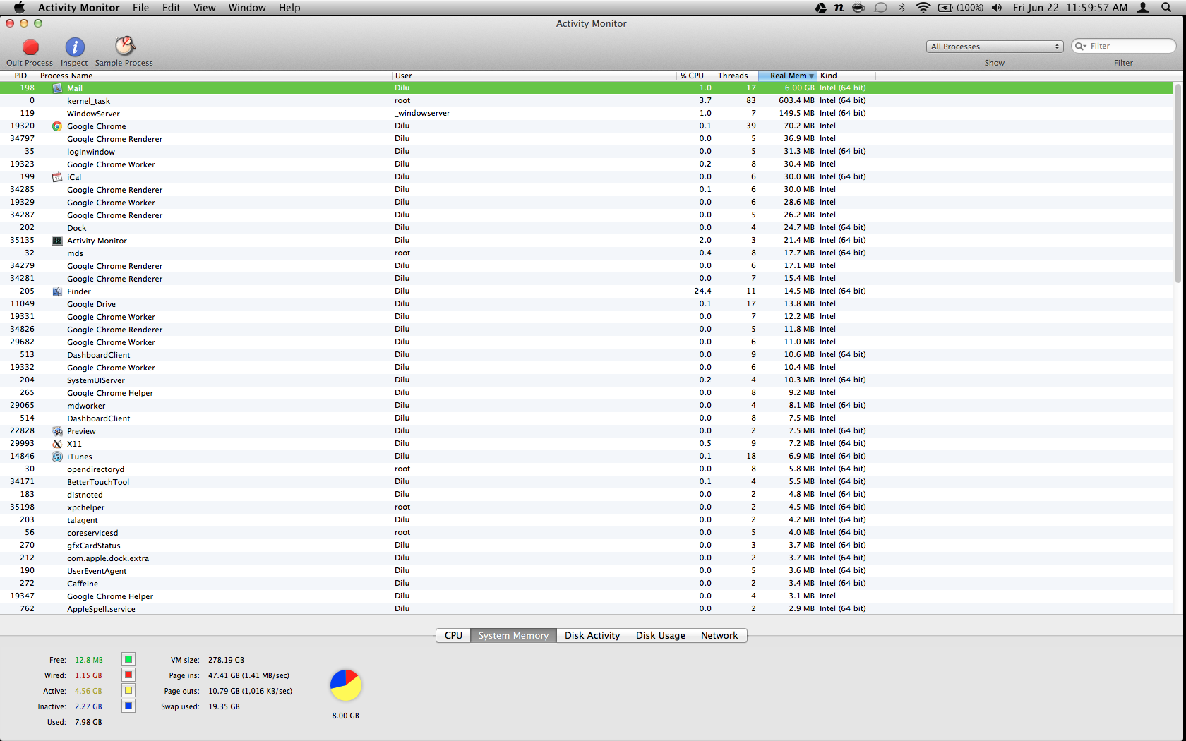Screen dimensions: 1186x741
Task: Click the memory usage pie chart
Action: pyautogui.click(x=346, y=685)
